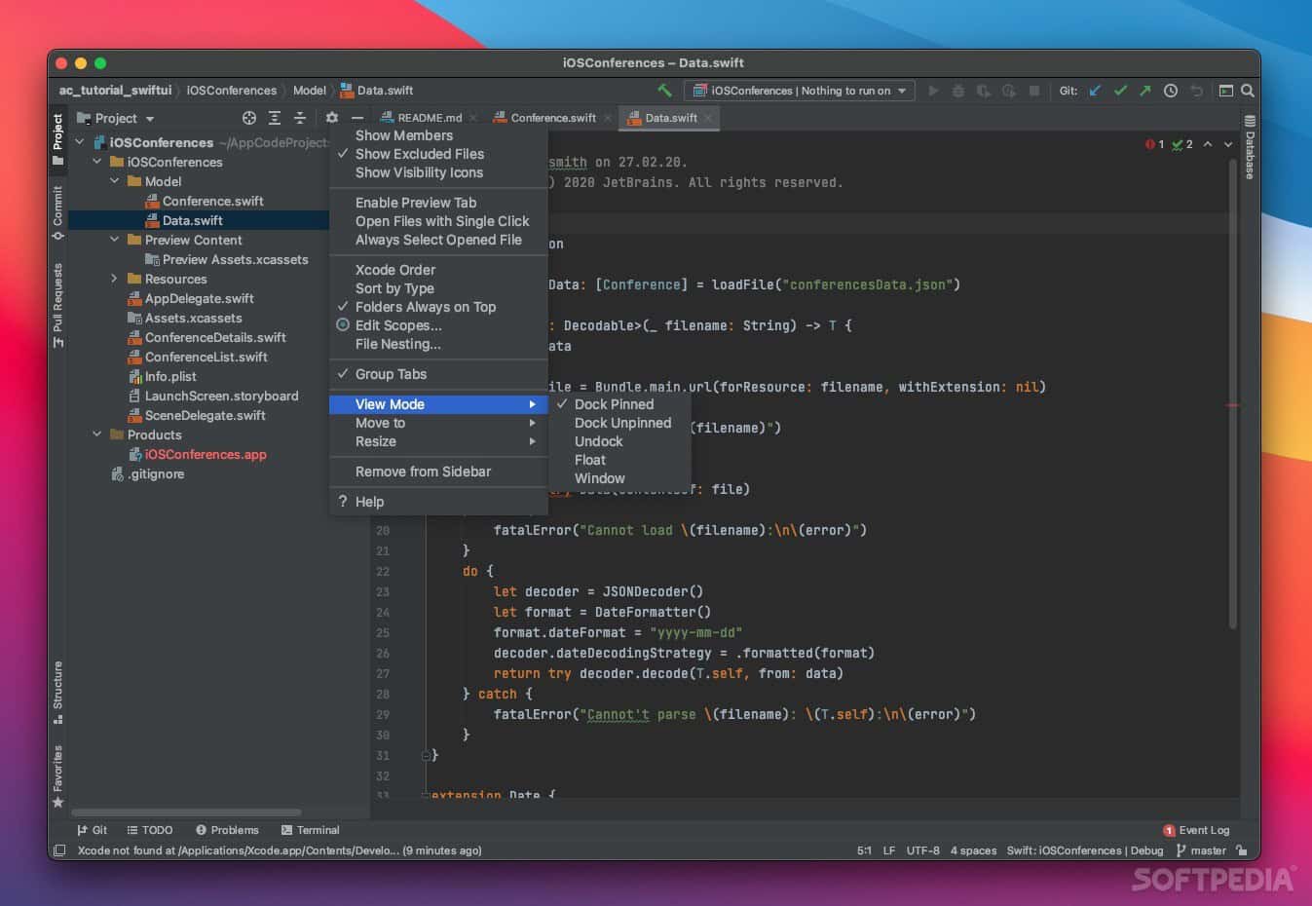Start debugging with the bug icon
Screen dimensions: 1312x906
[x=958, y=91]
